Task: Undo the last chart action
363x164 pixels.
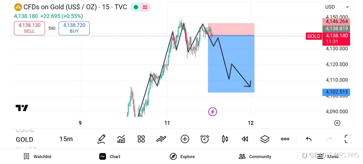Action: (309, 139)
